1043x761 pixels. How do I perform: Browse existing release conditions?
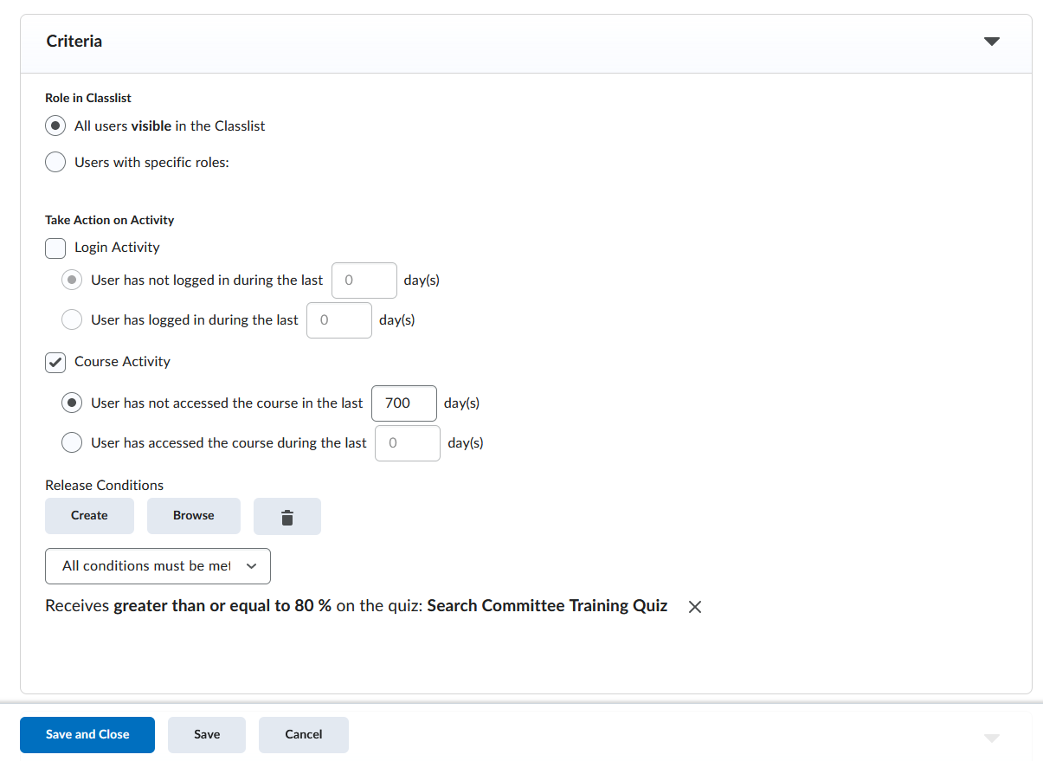(194, 516)
